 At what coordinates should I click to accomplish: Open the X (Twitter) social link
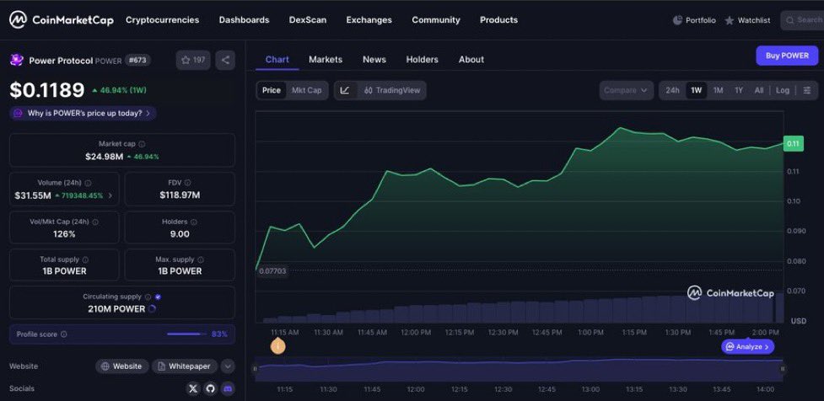coord(193,389)
